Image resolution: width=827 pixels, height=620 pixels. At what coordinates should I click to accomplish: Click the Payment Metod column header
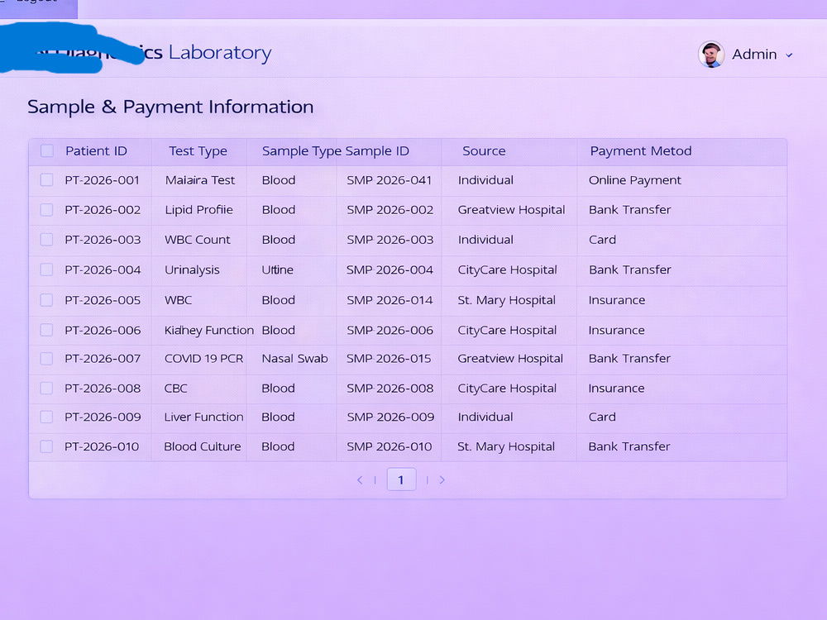(x=641, y=150)
